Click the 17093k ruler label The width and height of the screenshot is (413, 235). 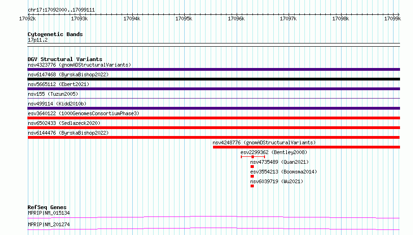coord(79,19)
